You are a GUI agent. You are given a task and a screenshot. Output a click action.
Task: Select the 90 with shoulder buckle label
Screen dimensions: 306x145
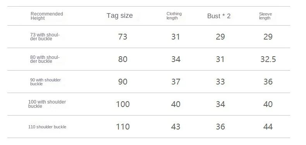pos(45,82)
